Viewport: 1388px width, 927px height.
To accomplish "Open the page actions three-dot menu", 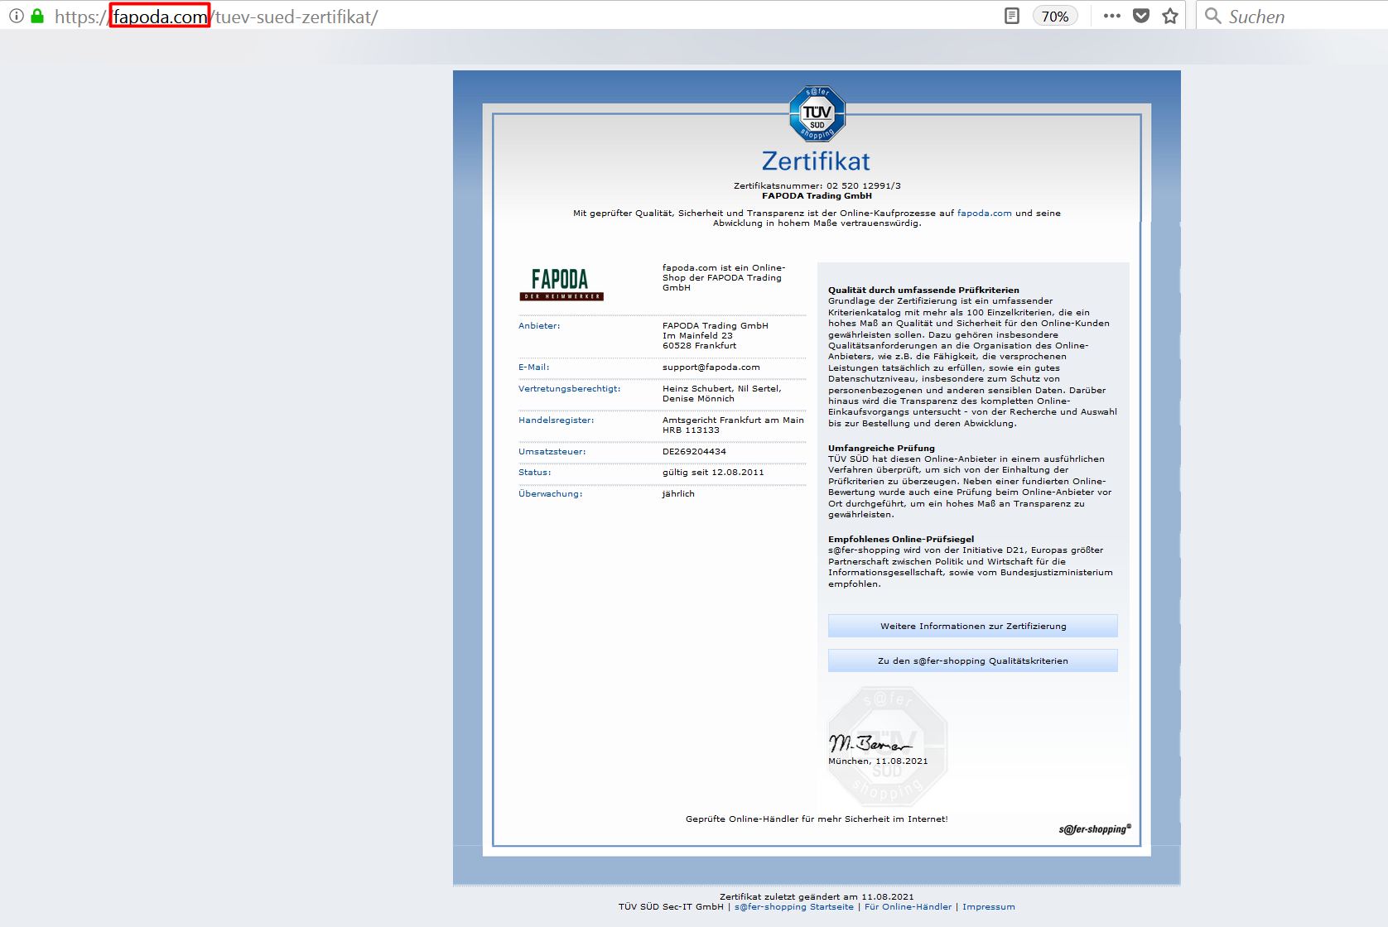I will click(x=1111, y=16).
